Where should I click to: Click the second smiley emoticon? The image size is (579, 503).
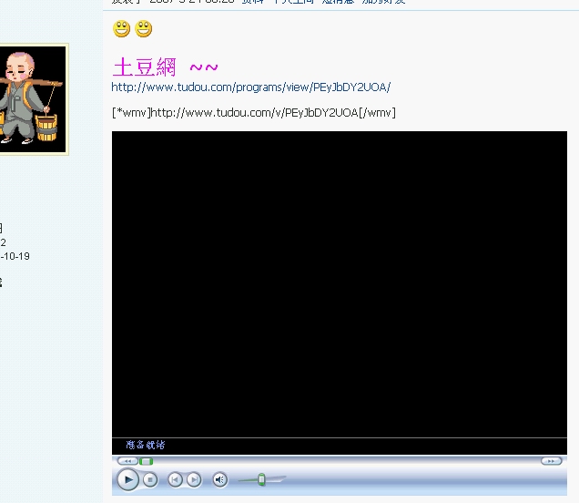tap(144, 29)
